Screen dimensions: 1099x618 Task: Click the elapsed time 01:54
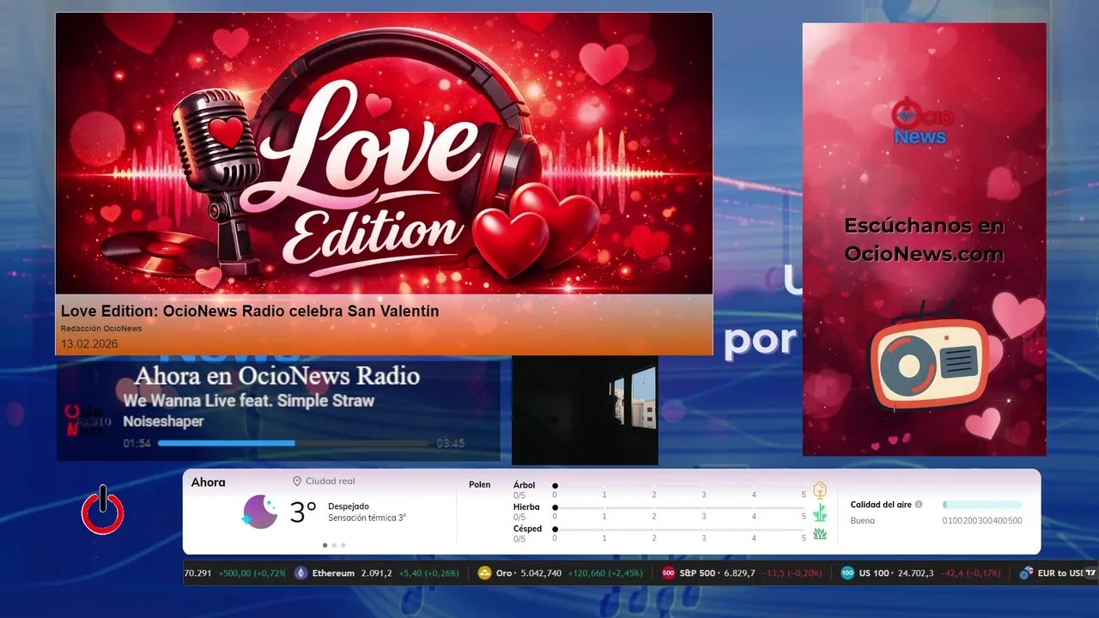137,444
